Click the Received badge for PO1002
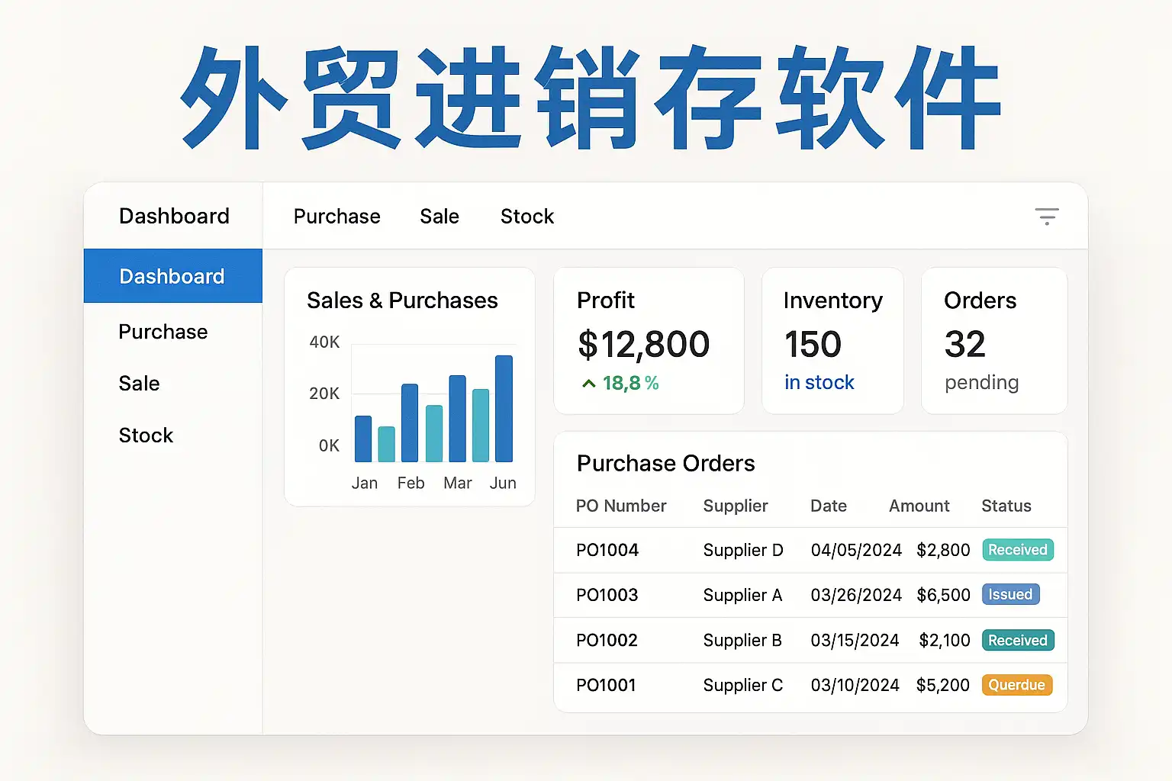This screenshot has width=1172, height=781. point(1018,640)
